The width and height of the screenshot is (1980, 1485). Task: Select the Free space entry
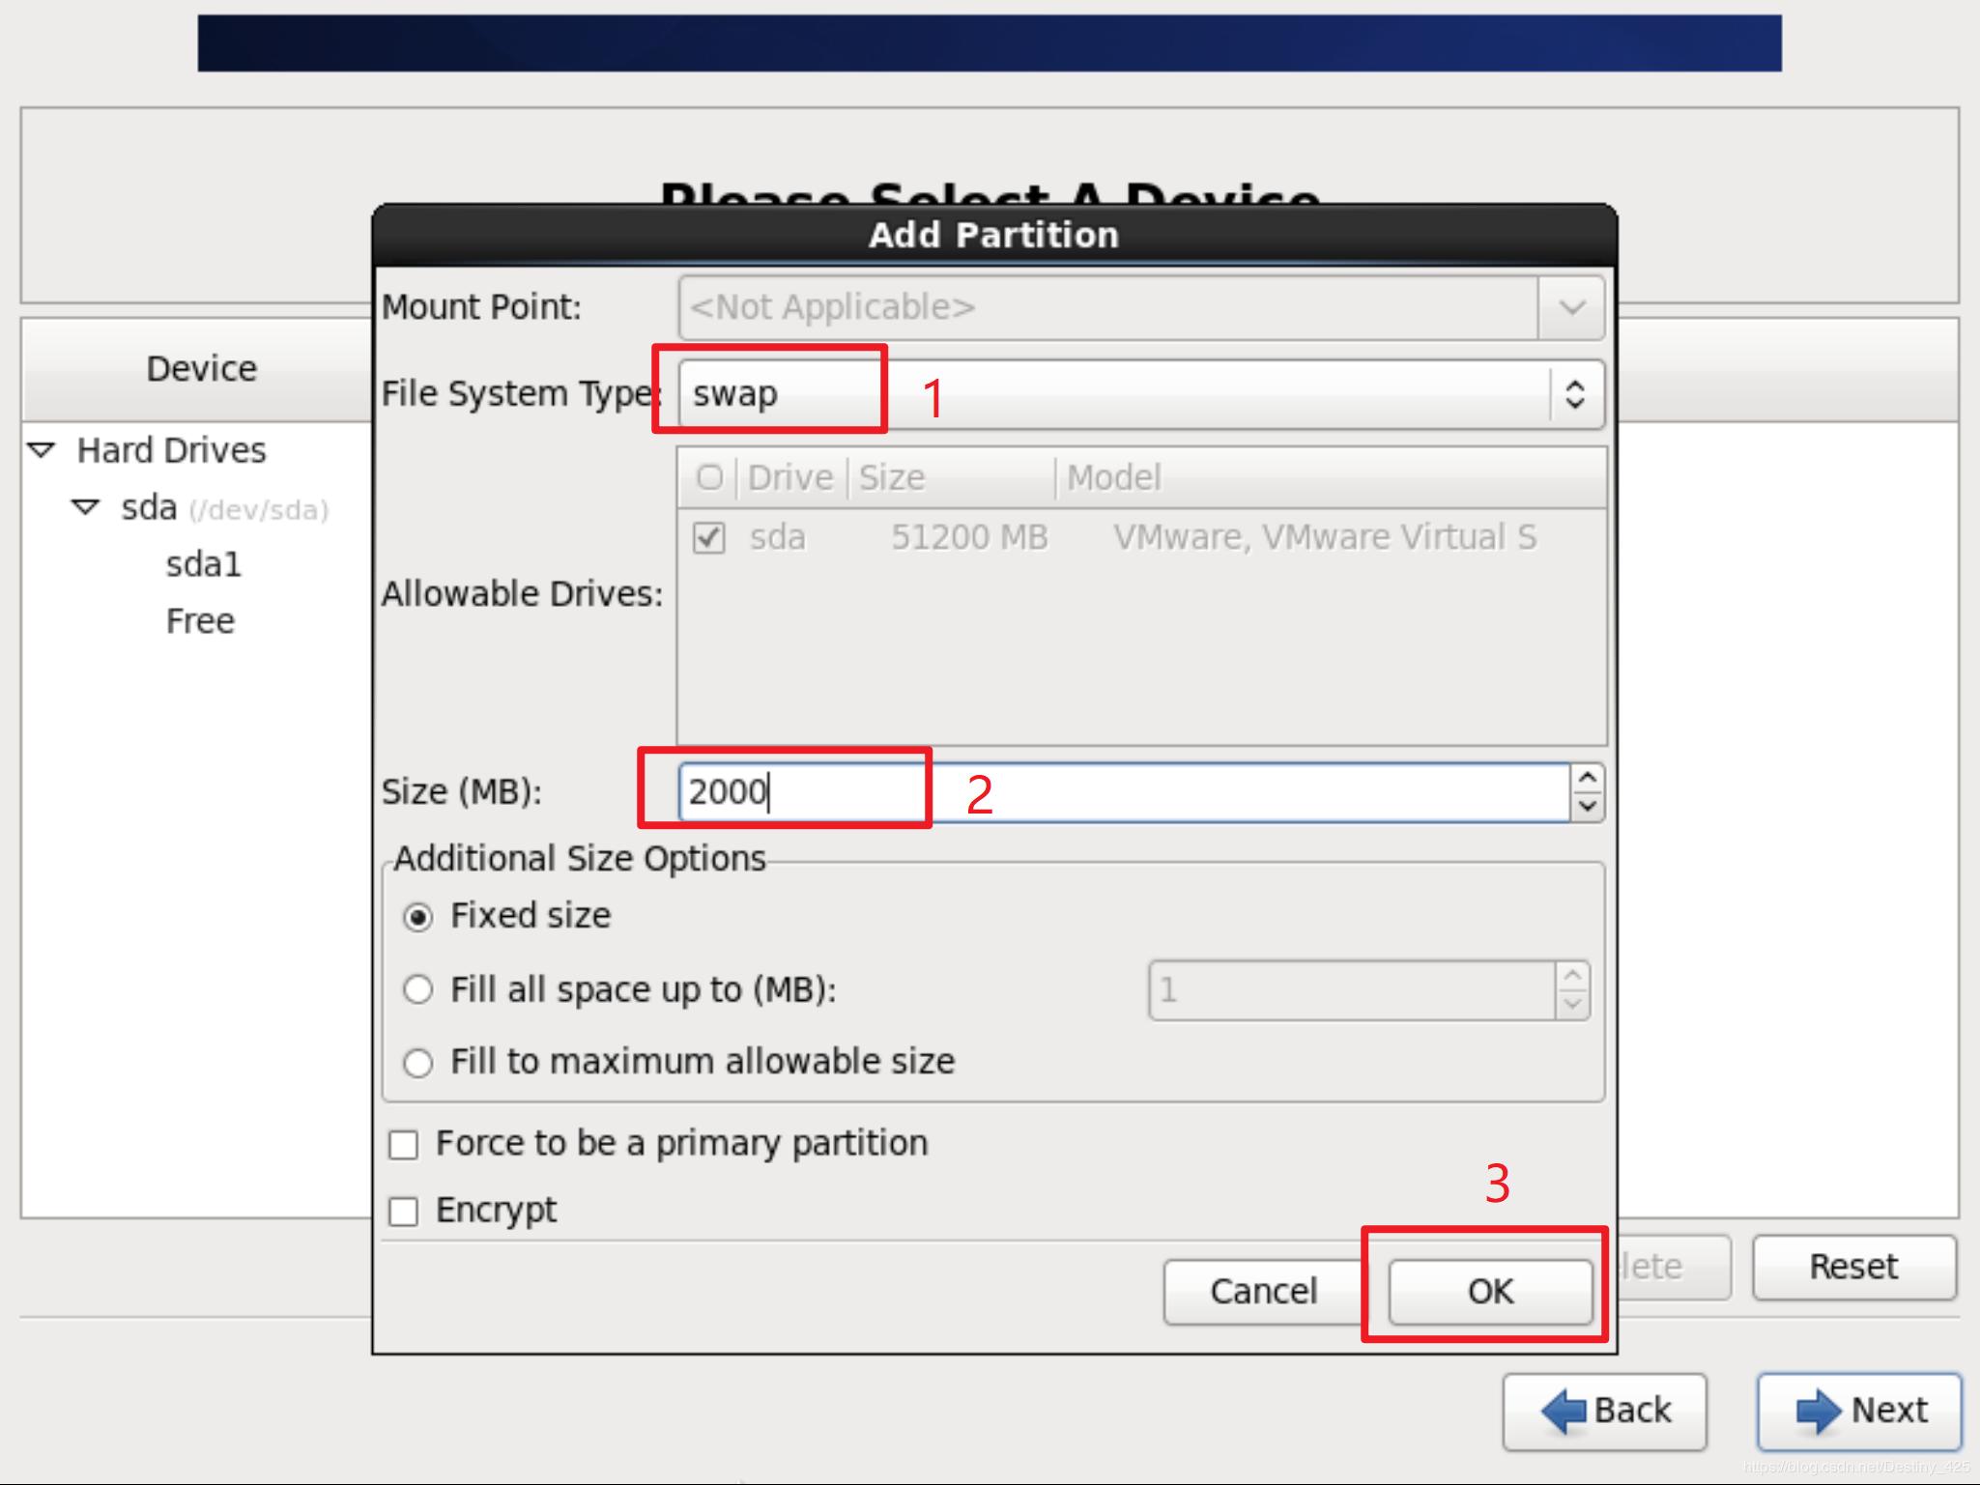pos(200,621)
